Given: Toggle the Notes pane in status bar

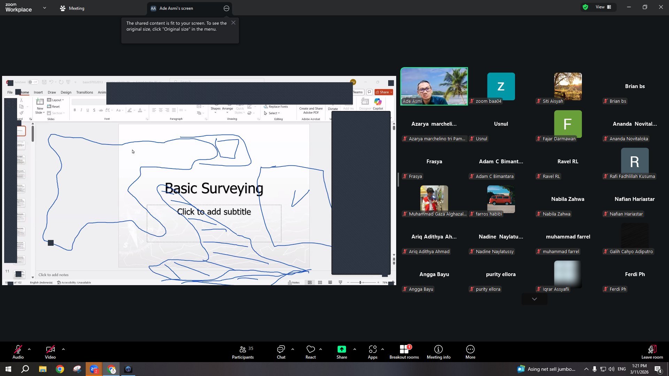Looking at the screenshot, I should pyautogui.click(x=294, y=282).
